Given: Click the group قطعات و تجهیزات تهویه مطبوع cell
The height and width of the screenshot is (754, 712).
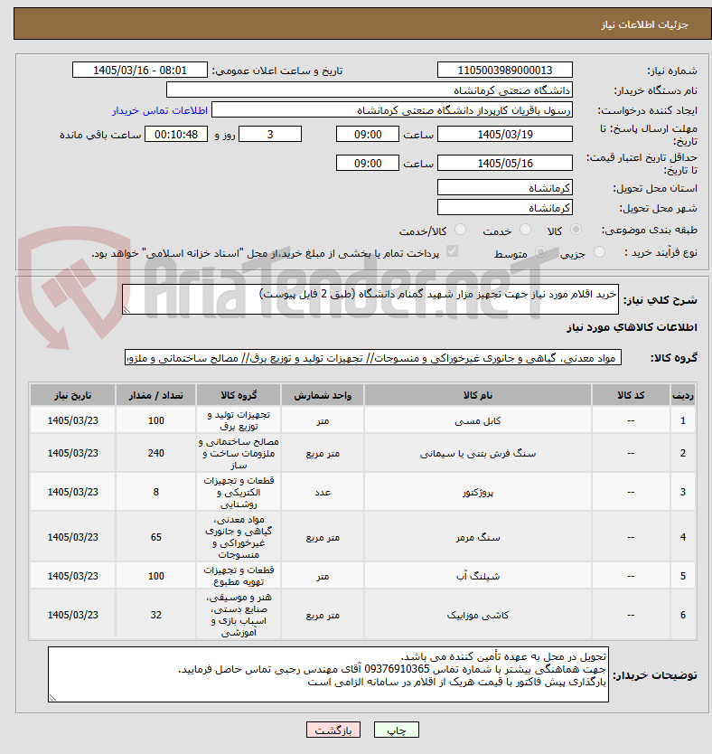Looking at the screenshot, I should (239, 576).
